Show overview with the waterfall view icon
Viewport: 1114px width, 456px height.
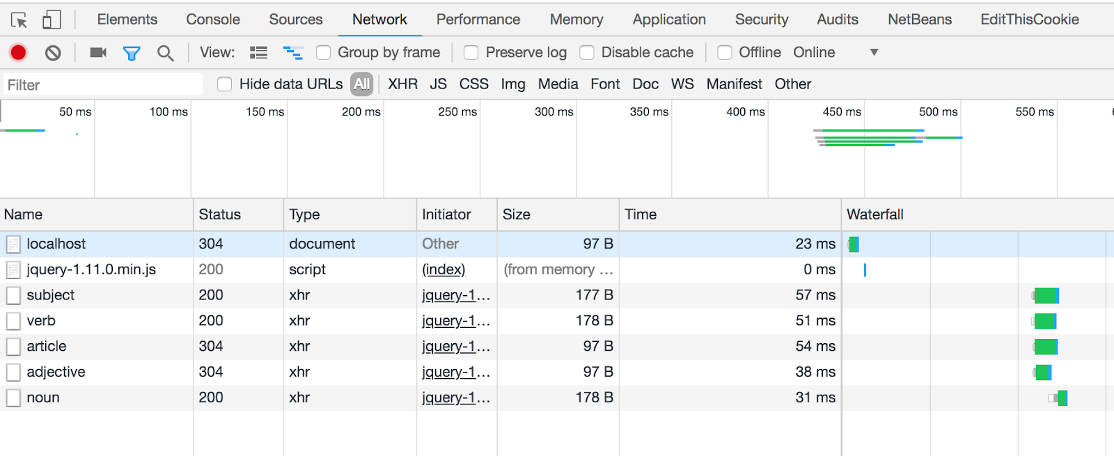(x=292, y=52)
